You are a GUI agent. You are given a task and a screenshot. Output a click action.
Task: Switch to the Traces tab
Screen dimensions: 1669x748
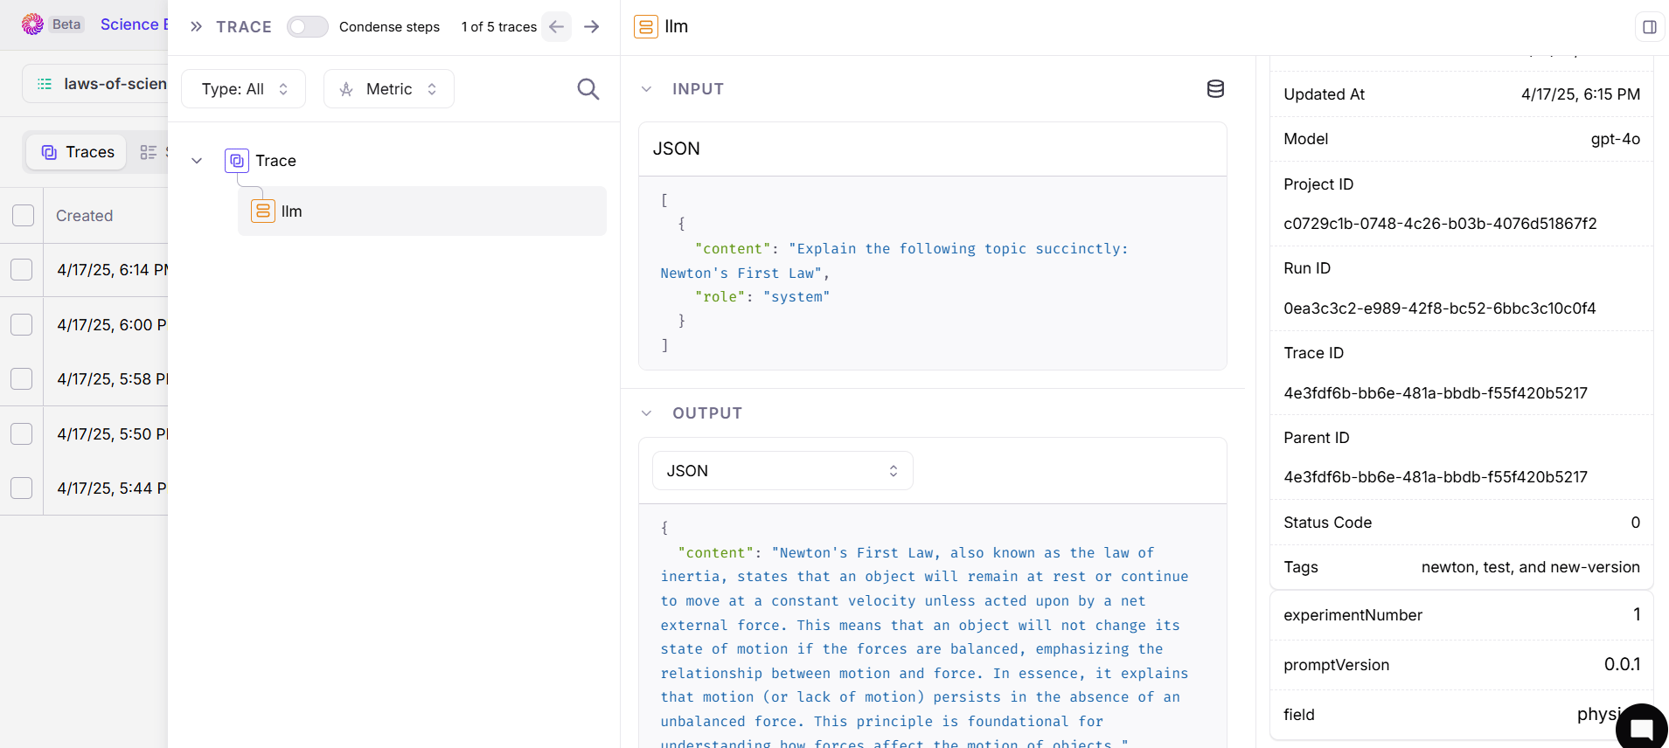77,152
